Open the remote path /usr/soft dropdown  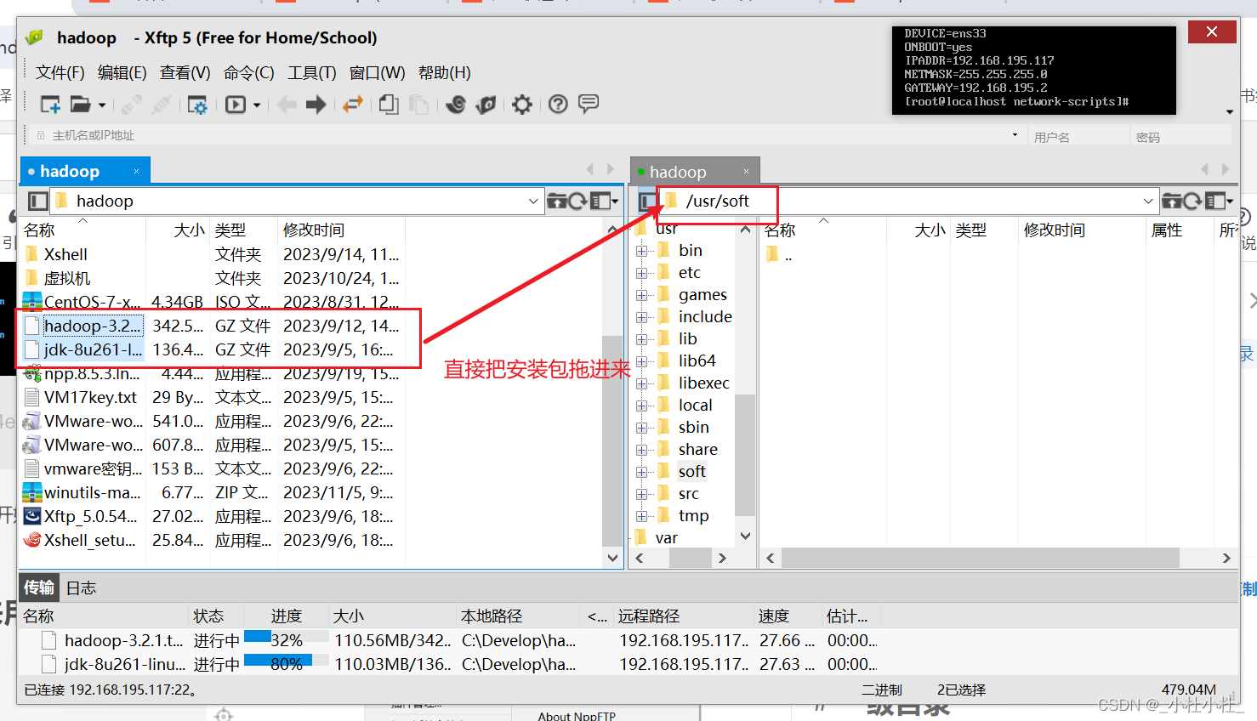pyautogui.click(x=1148, y=202)
